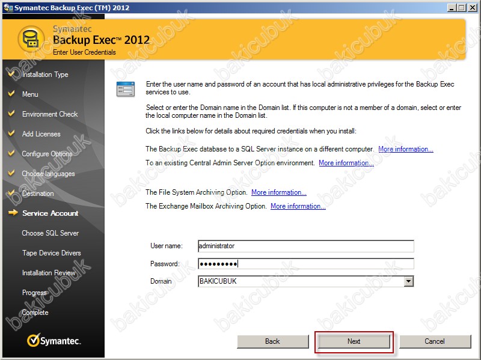Viewport: 481px width, 360px height.
Task: Select Add Licenses step
Action: [41, 134]
